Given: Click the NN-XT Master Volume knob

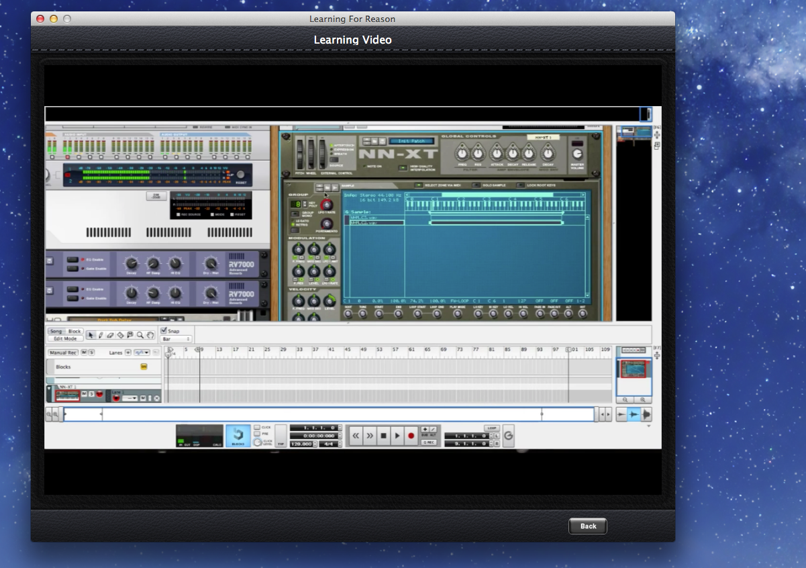Looking at the screenshot, I should (x=576, y=154).
